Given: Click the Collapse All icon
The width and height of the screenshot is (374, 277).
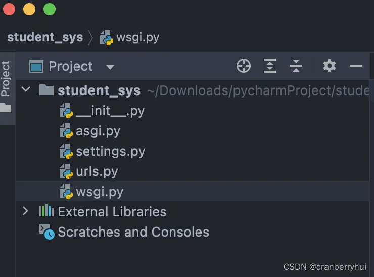Looking at the screenshot, I should tap(296, 66).
